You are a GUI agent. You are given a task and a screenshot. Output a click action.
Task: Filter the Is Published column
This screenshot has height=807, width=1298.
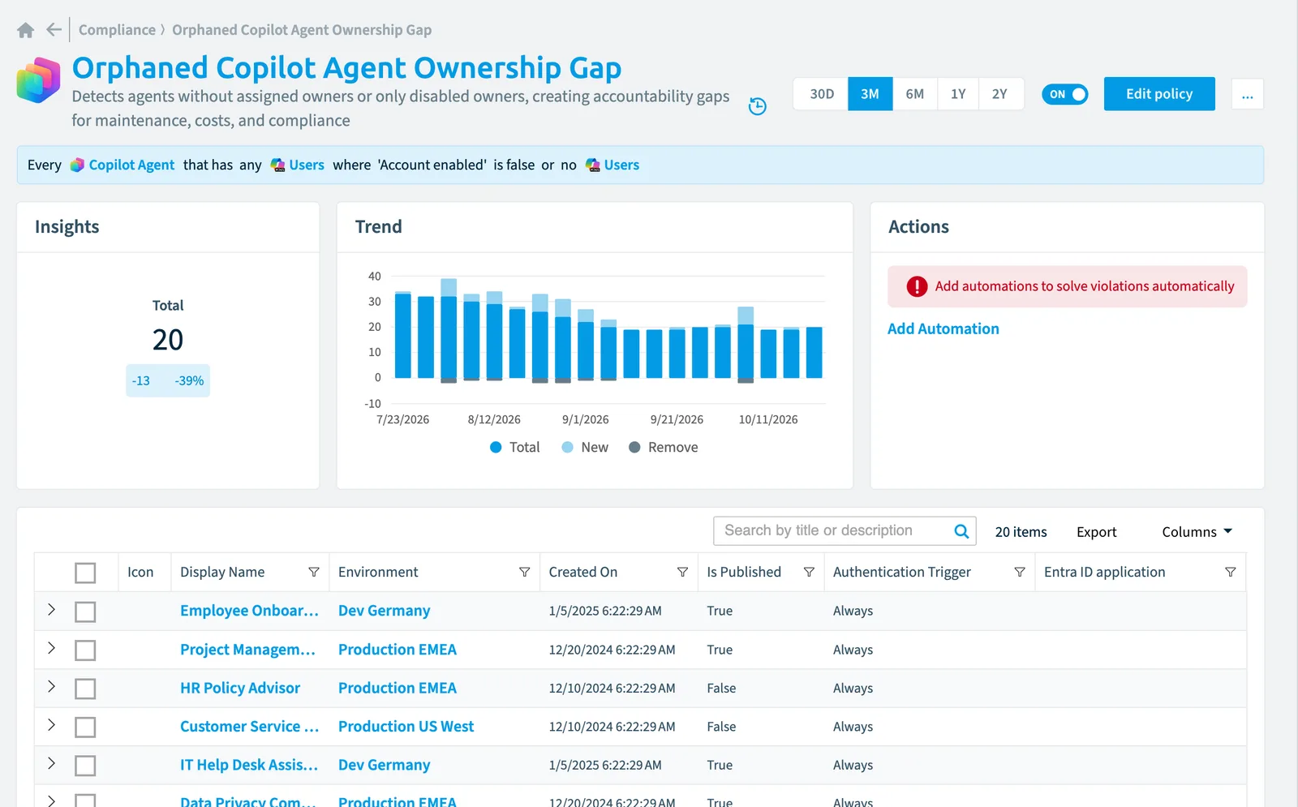point(809,573)
